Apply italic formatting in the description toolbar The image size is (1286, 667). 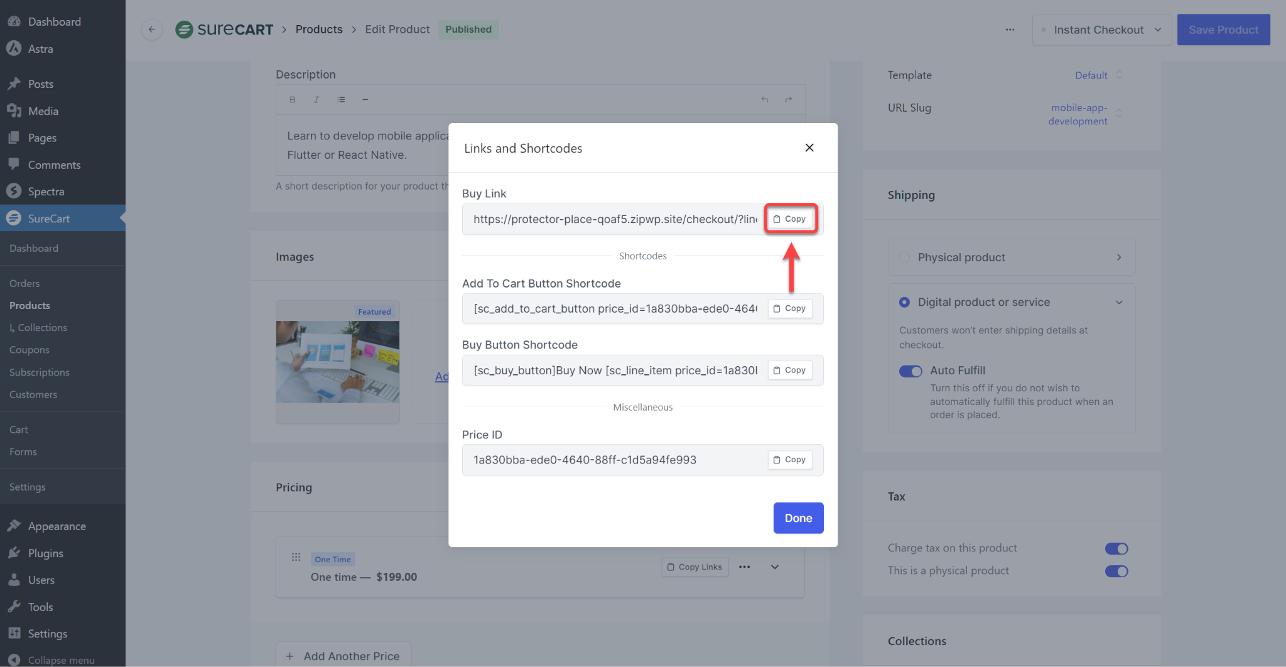316,99
